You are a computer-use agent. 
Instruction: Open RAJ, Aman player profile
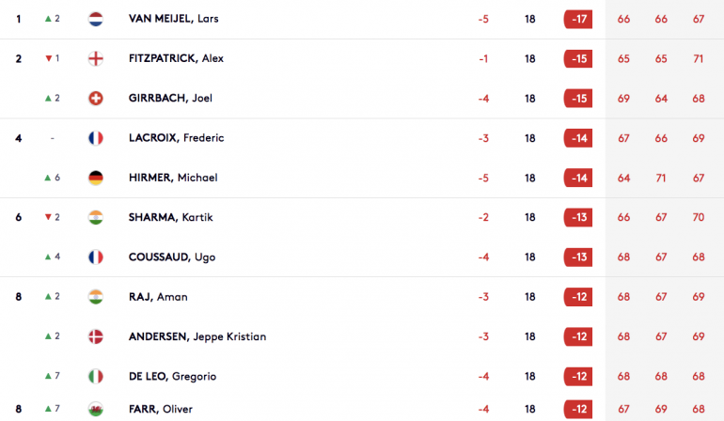(x=158, y=297)
